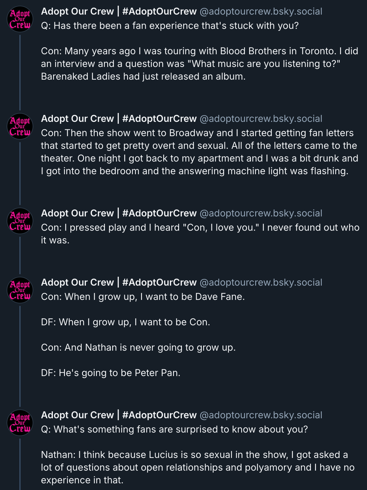The height and width of the screenshot is (490, 367).
Task: Click the handle above the "never found out who" post
Action: (261, 213)
